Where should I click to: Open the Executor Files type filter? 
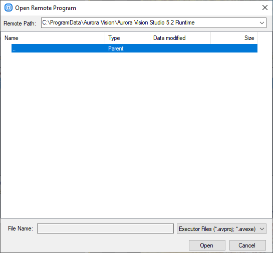point(221,228)
